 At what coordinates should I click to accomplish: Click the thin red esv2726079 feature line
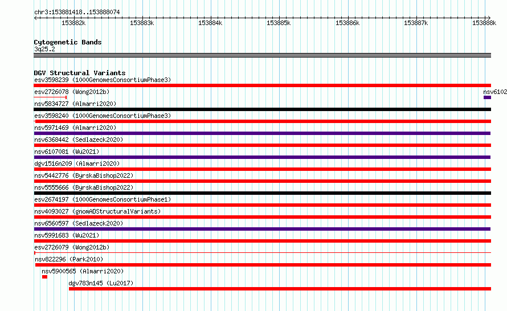pyautogui.click(x=262, y=252)
